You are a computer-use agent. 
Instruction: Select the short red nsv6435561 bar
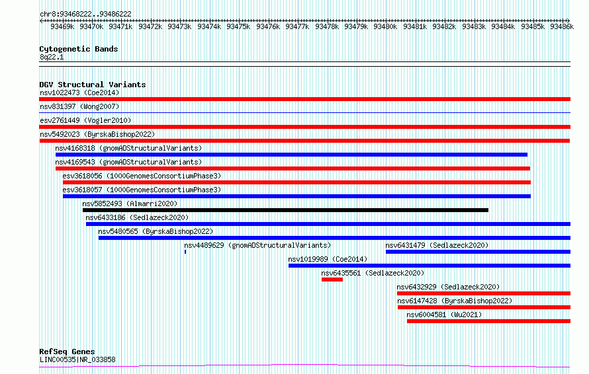coord(332,280)
